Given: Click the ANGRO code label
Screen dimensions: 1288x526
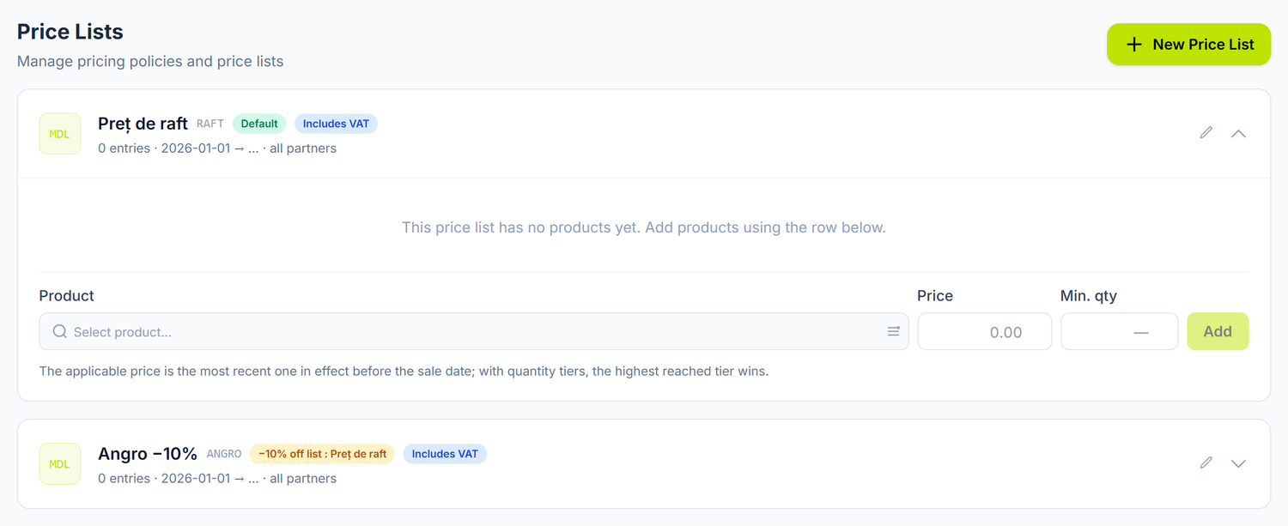Looking at the screenshot, I should click(224, 455).
